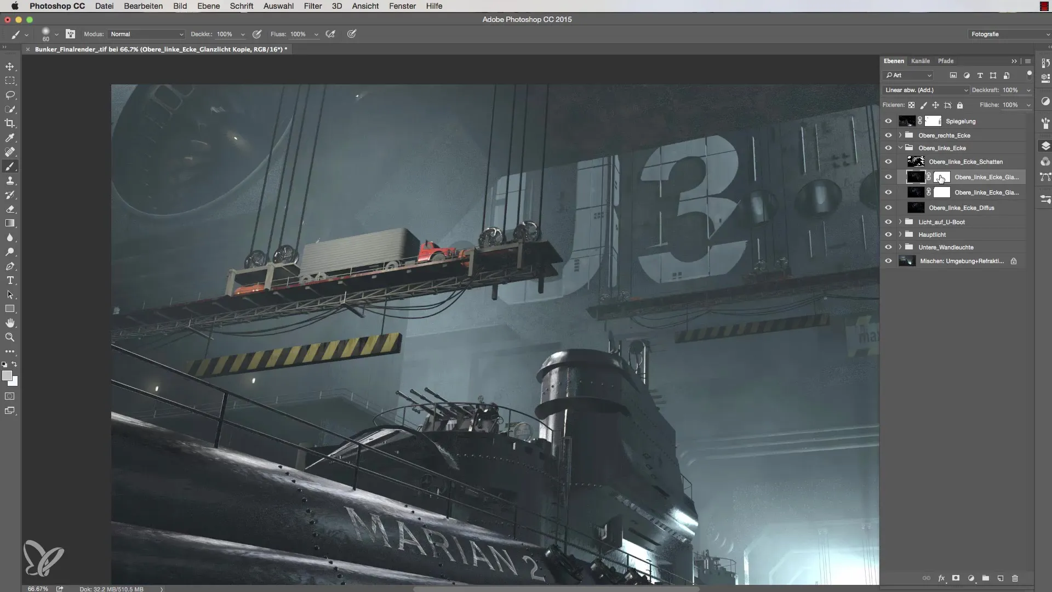Select the Clone Stamp tool
1052x592 pixels.
click(x=10, y=180)
